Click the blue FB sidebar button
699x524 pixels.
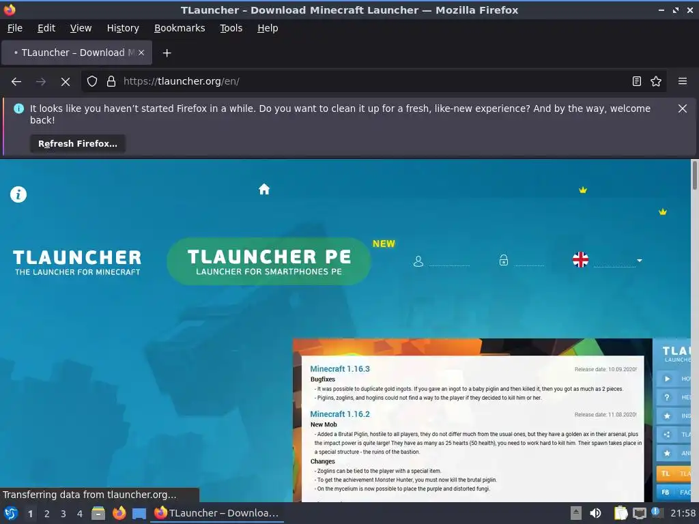tap(674, 493)
